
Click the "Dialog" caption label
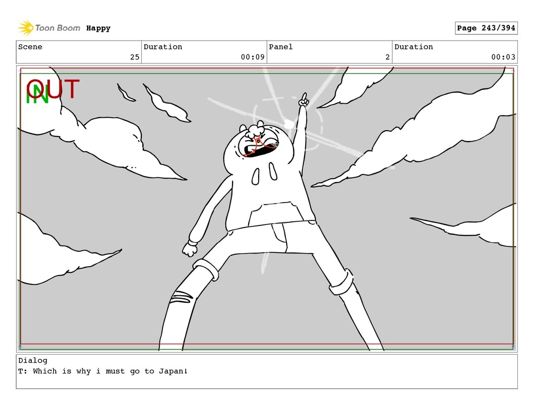coord(33,360)
